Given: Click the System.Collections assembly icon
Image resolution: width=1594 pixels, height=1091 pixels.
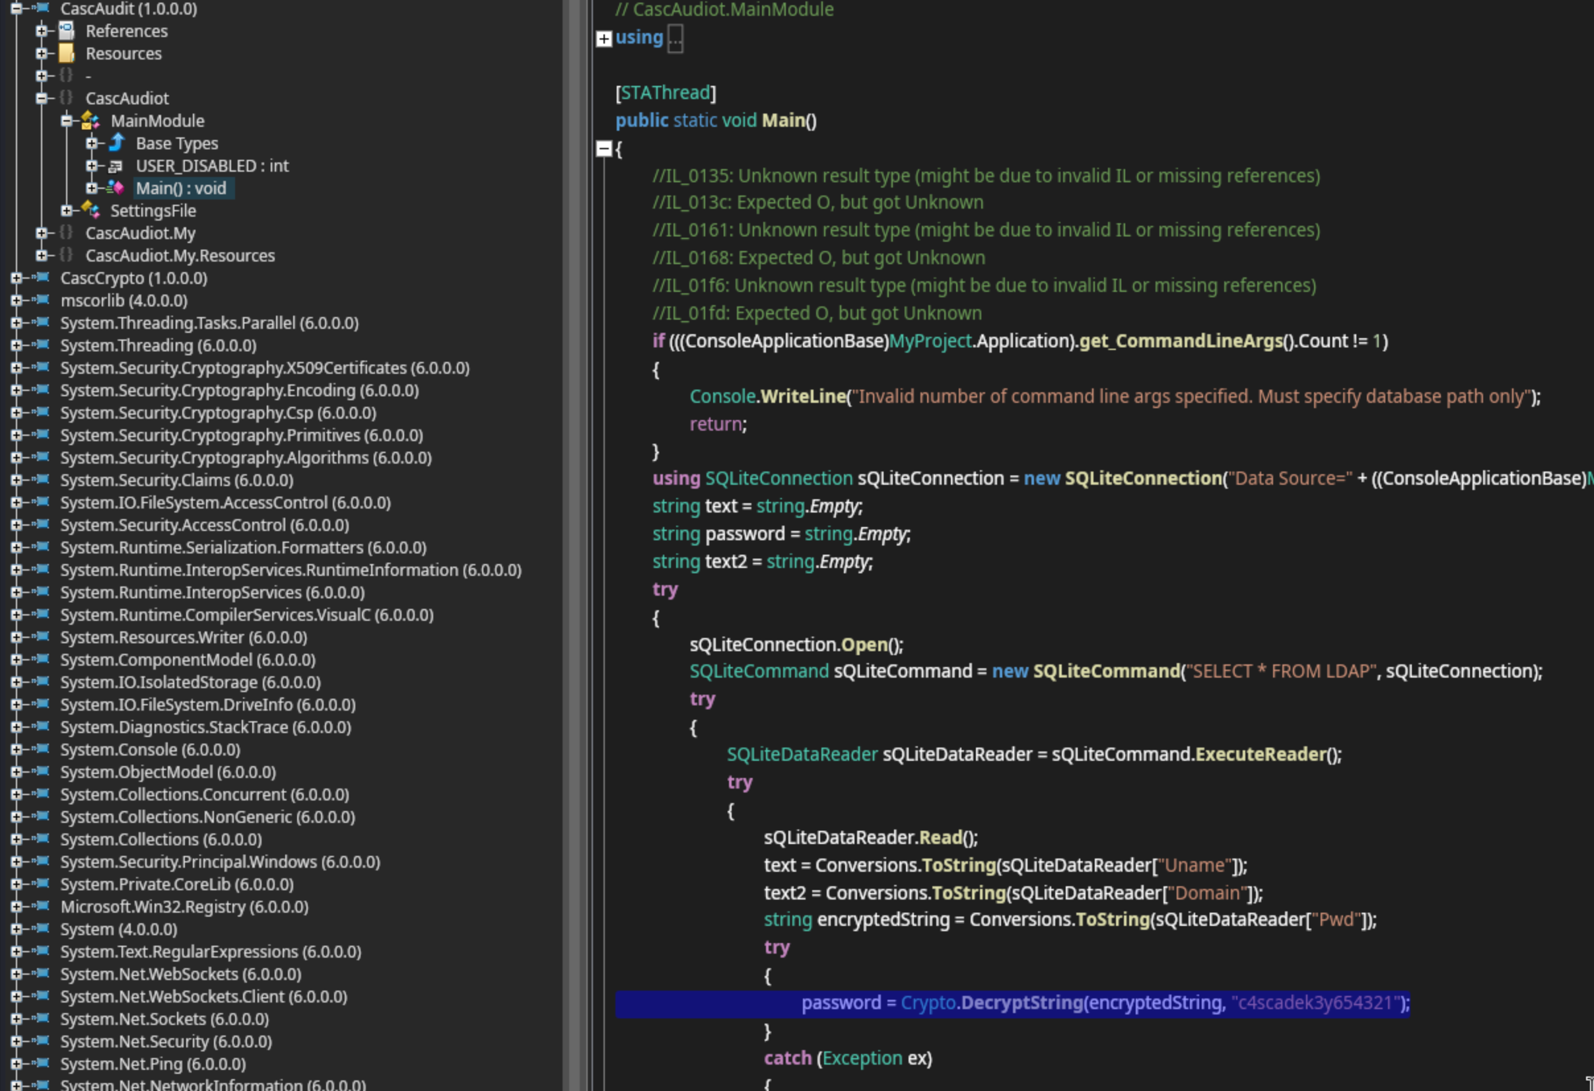Looking at the screenshot, I should (41, 839).
